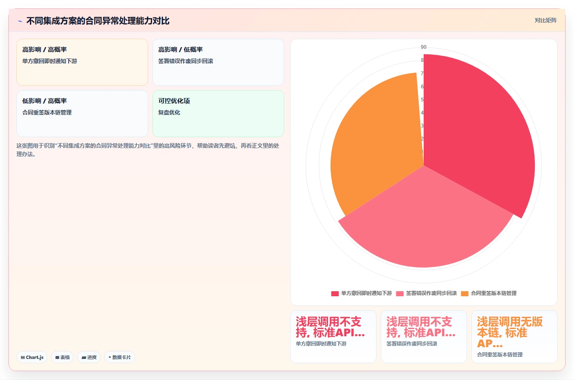
Task: Click the star icon in 数据卡片 tag
Action: coord(110,357)
